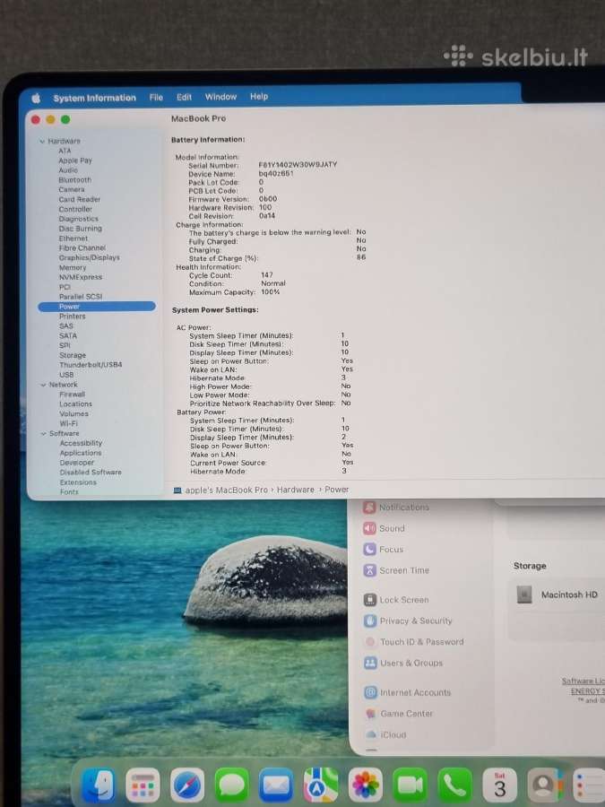
Task: Select Thunderbolt/USB4 in the sidebar
Action: pos(91,365)
